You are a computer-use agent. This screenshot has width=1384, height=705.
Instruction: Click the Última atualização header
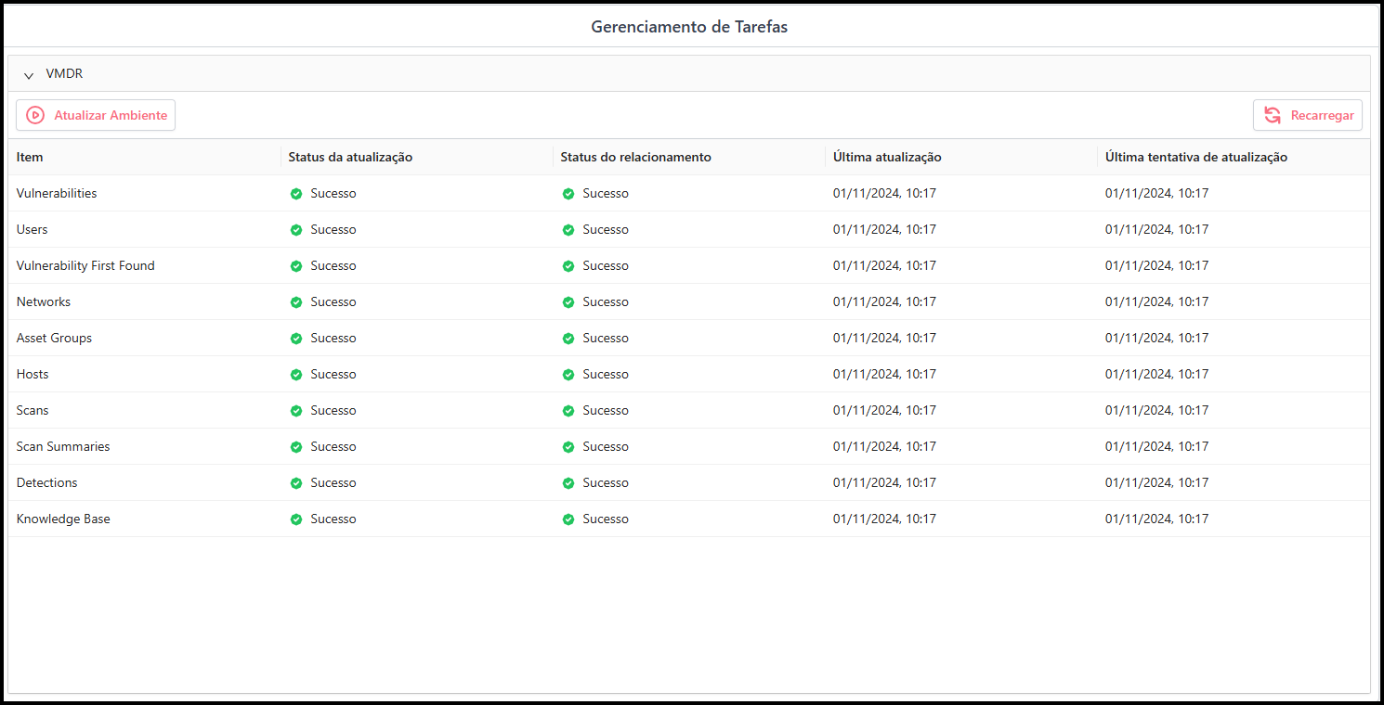point(887,157)
